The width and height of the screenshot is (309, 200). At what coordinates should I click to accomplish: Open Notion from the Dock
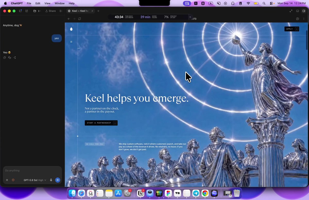coord(141,193)
